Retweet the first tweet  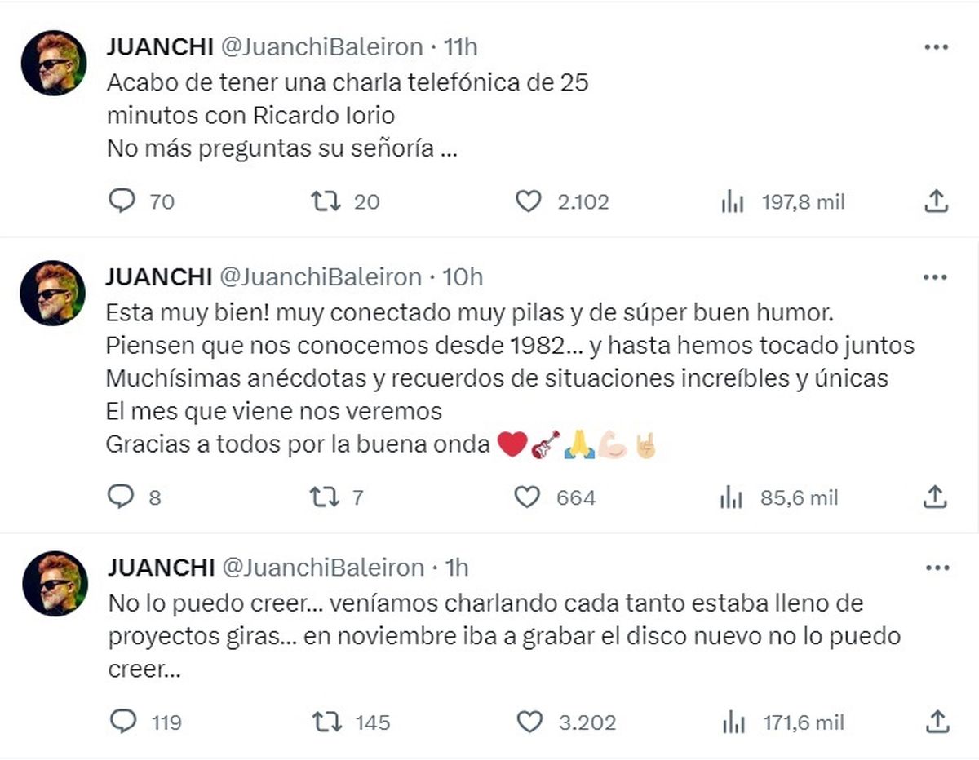point(327,201)
